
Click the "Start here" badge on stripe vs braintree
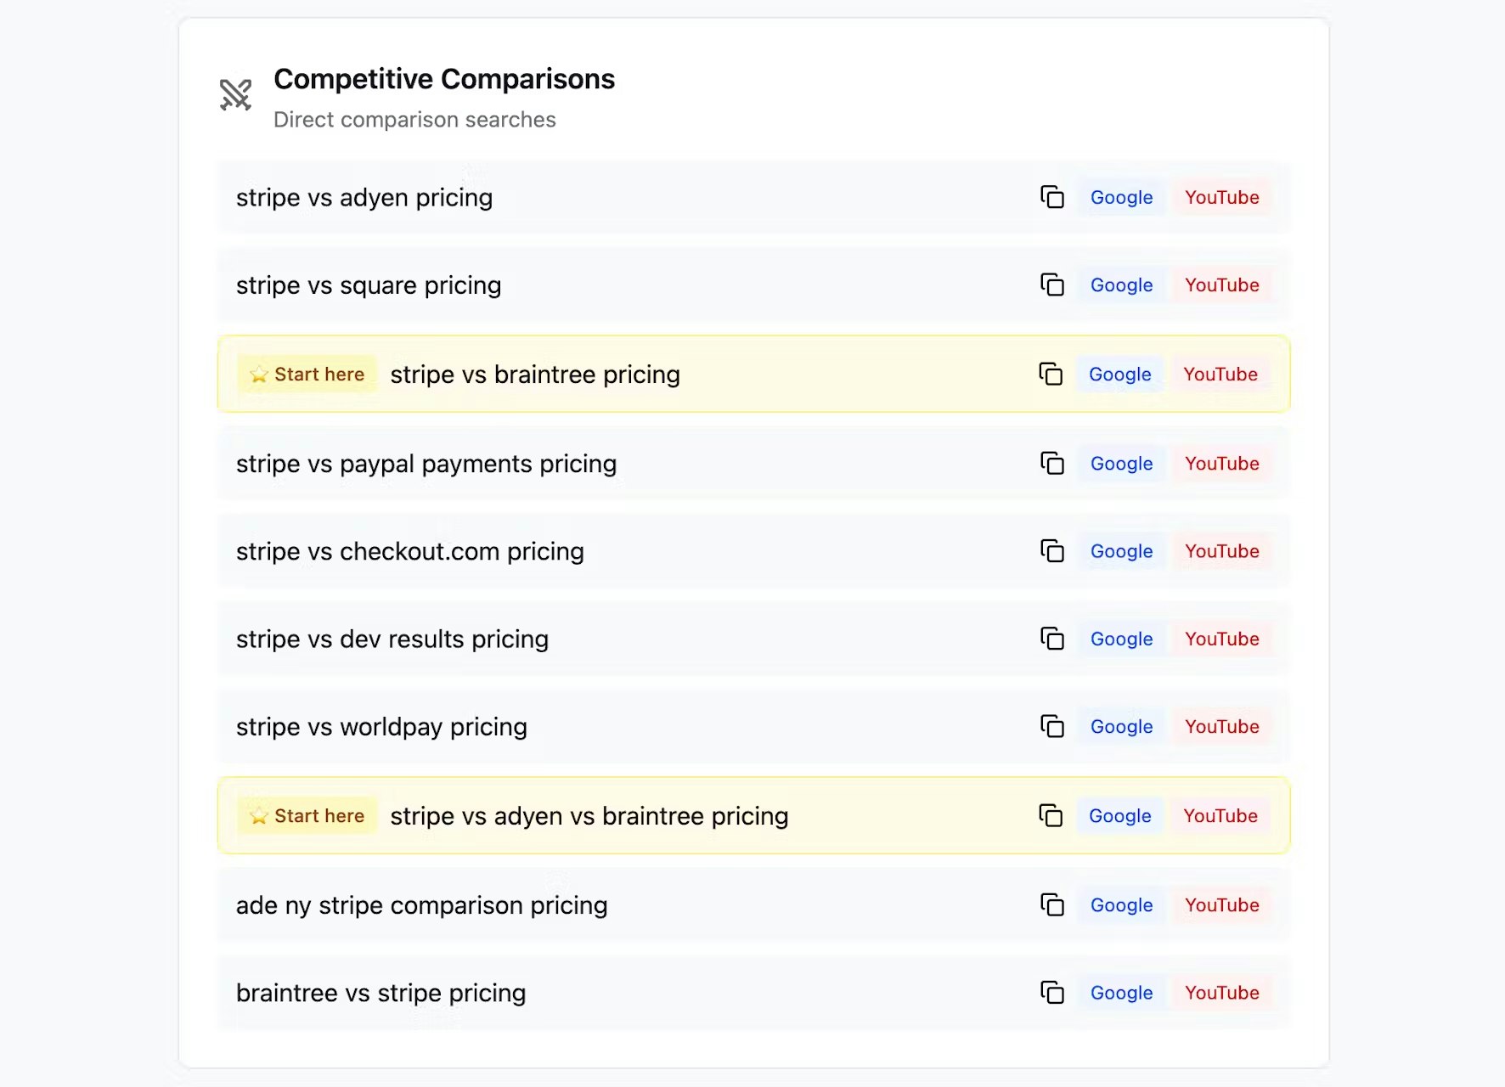pos(307,374)
